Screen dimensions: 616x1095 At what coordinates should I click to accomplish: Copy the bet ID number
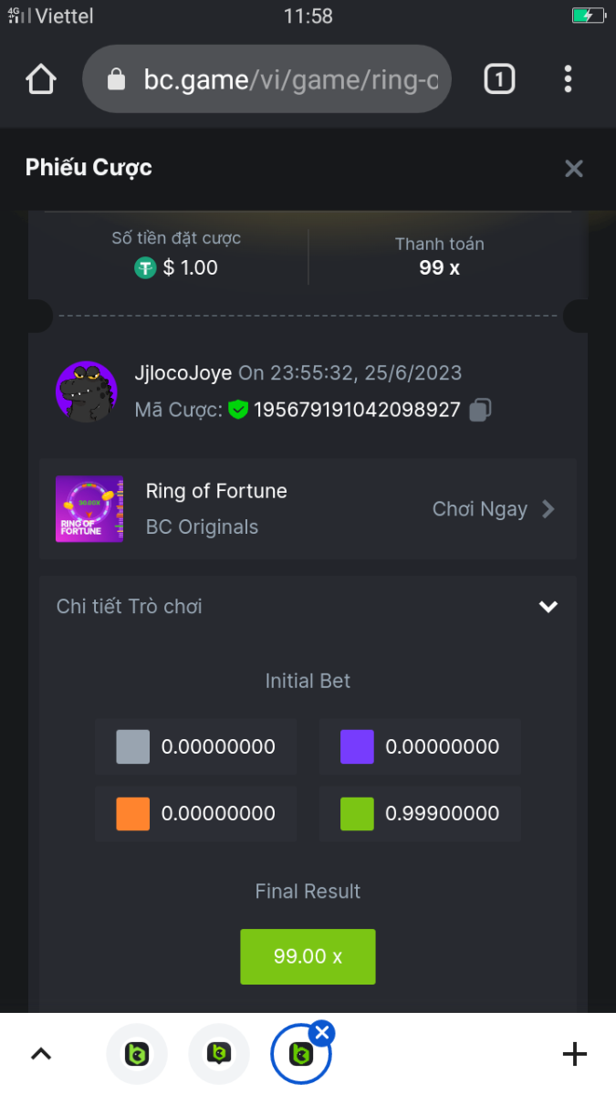coord(480,411)
